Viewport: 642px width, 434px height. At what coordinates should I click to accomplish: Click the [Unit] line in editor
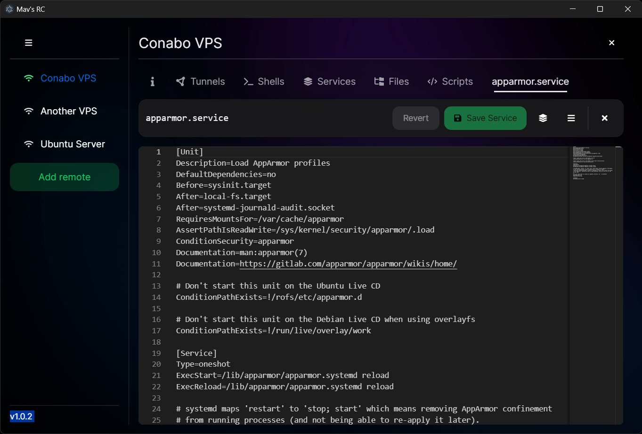(190, 152)
